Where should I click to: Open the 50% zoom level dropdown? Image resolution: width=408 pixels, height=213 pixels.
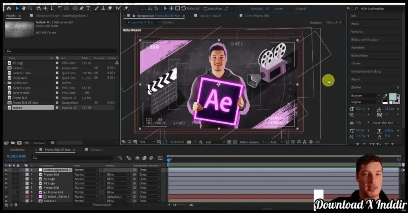pyautogui.click(x=147, y=142)
